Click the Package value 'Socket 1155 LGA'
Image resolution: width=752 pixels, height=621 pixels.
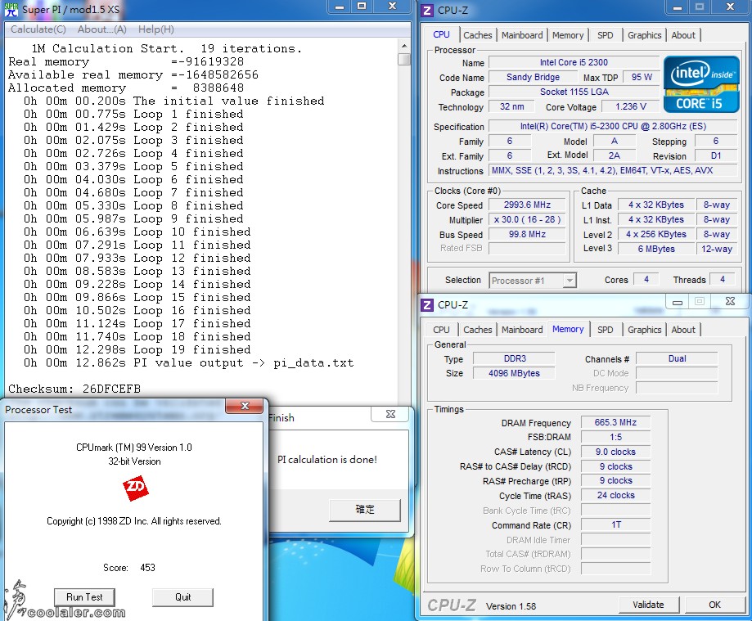(x=574, y=92)
